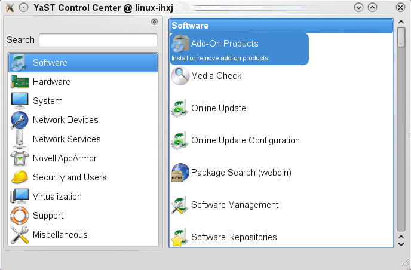Select the Hardware category label
The height and width of the screenshot is (270, 411).
click(x=51, y=82)
